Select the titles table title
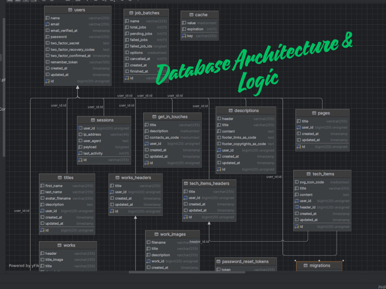The height and width of the screenshot is (289, 386). tap(68, 177)
